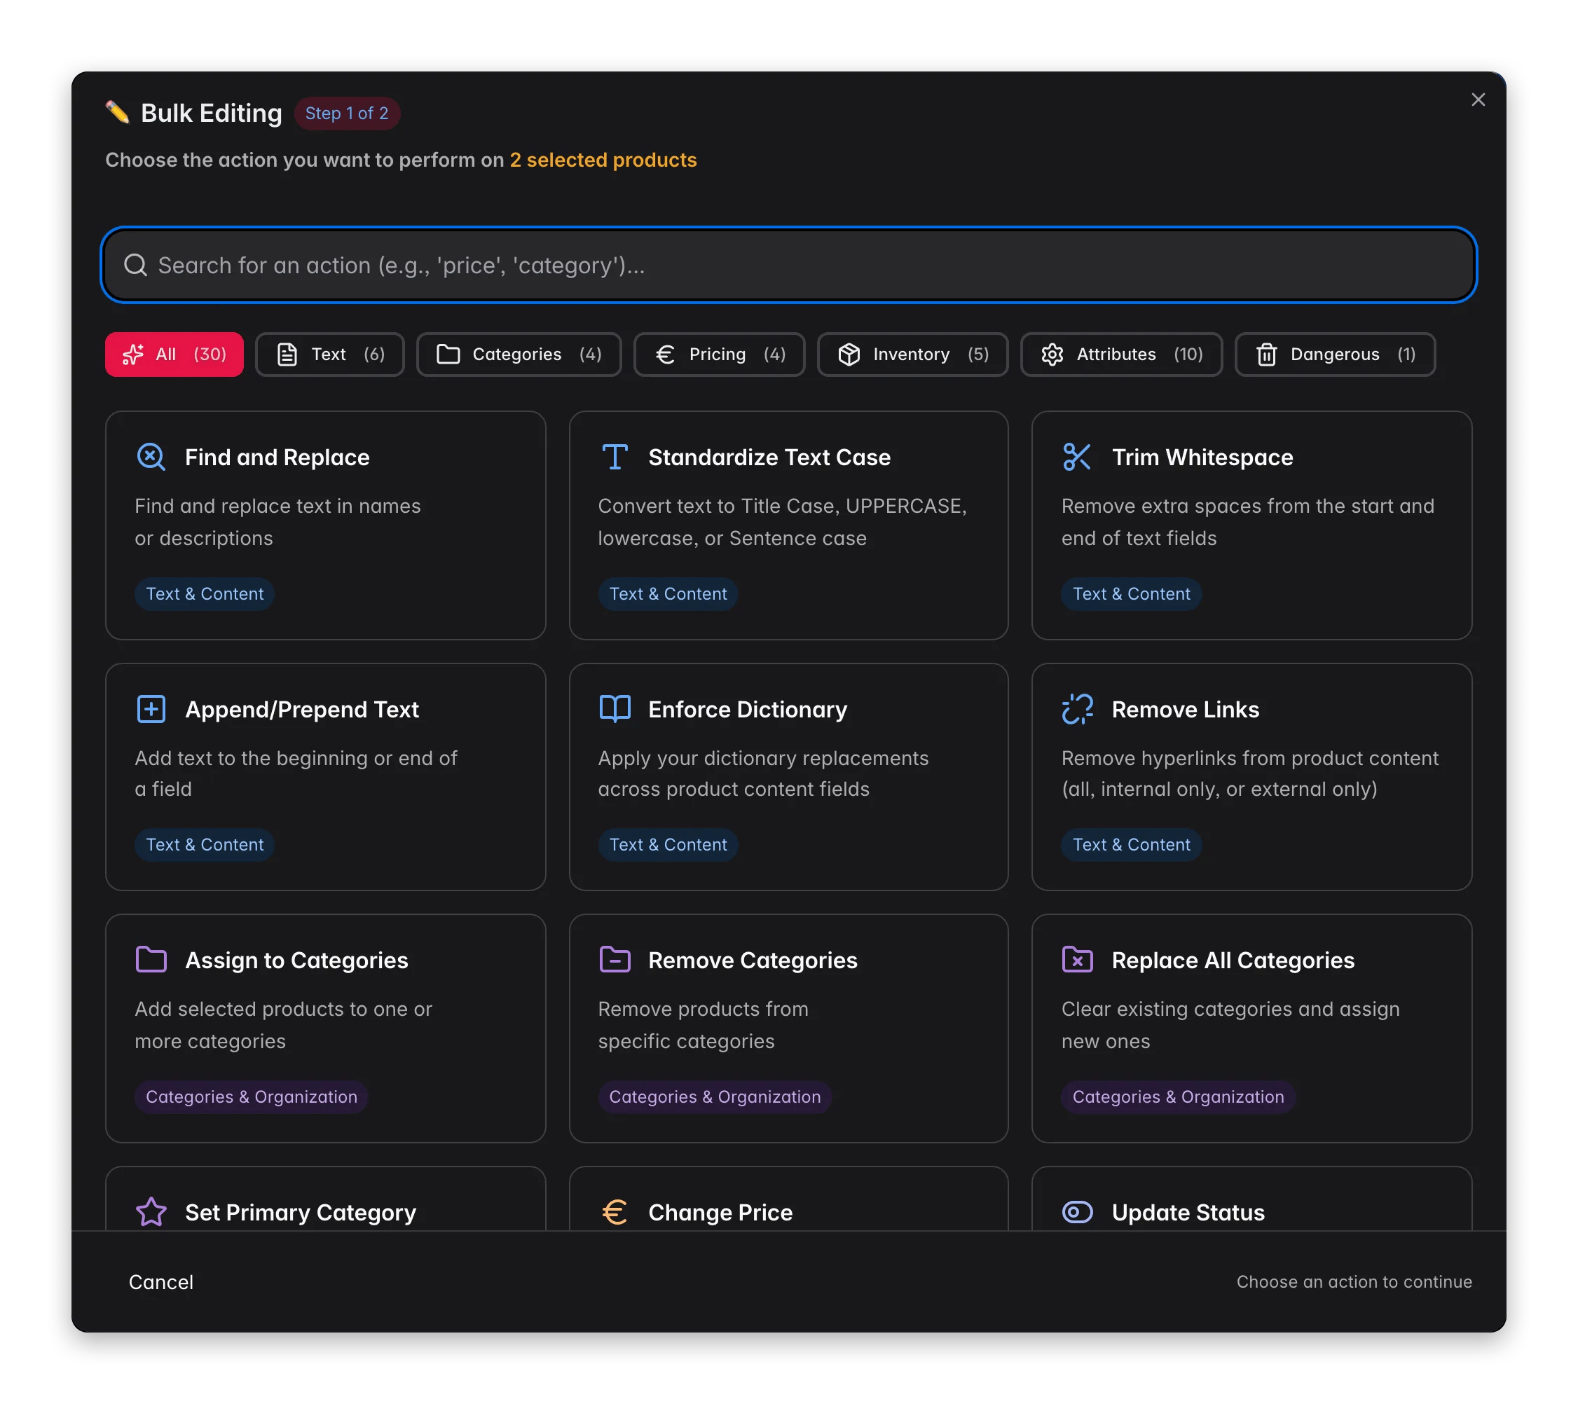Click the Remove Links unlink icon
The width and height of the screenshot is (1578, 1404).
click(x=1077, y=708)
